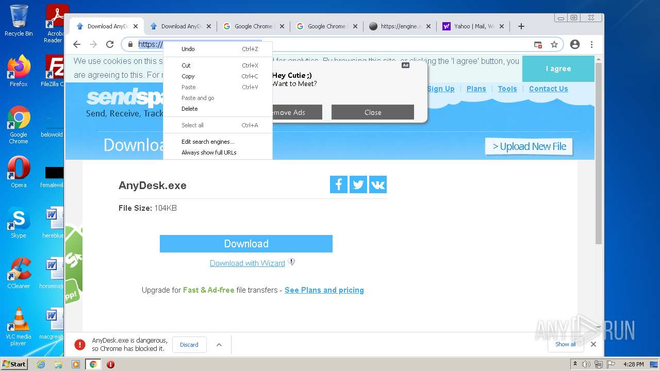Open Chrome three-dot menu
This screenshot has width=660, height=371.
point(591,44)
